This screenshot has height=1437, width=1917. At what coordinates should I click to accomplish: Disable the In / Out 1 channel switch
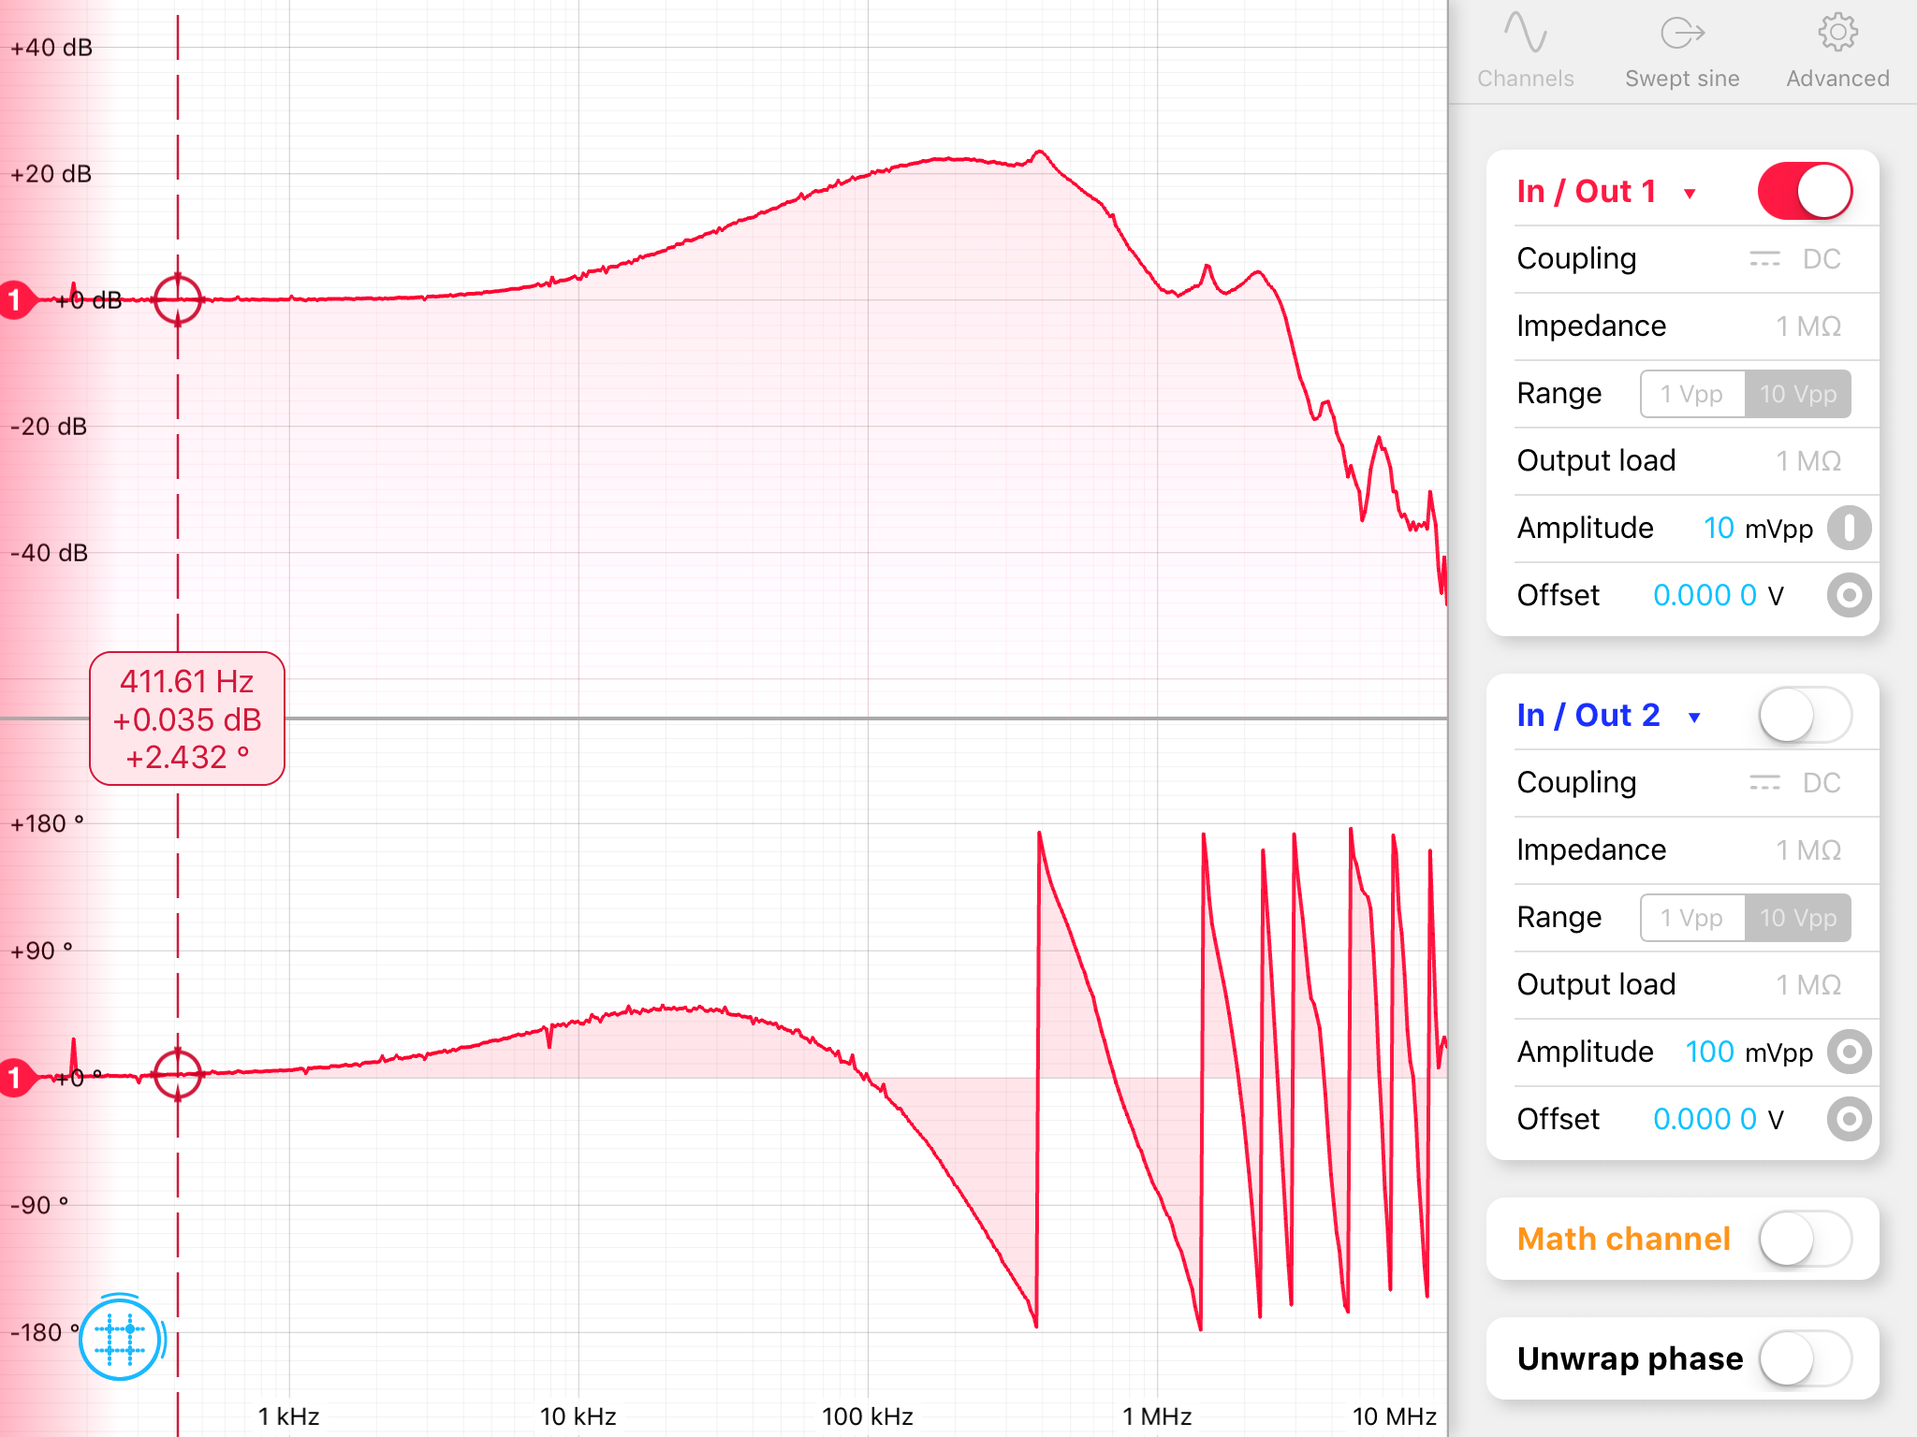click(x=1804, y=192)
